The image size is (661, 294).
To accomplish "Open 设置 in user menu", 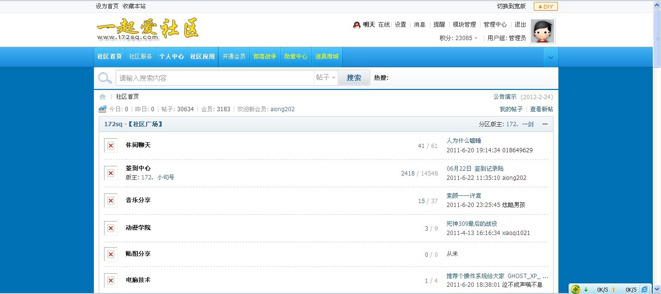I will coord(400,25).
